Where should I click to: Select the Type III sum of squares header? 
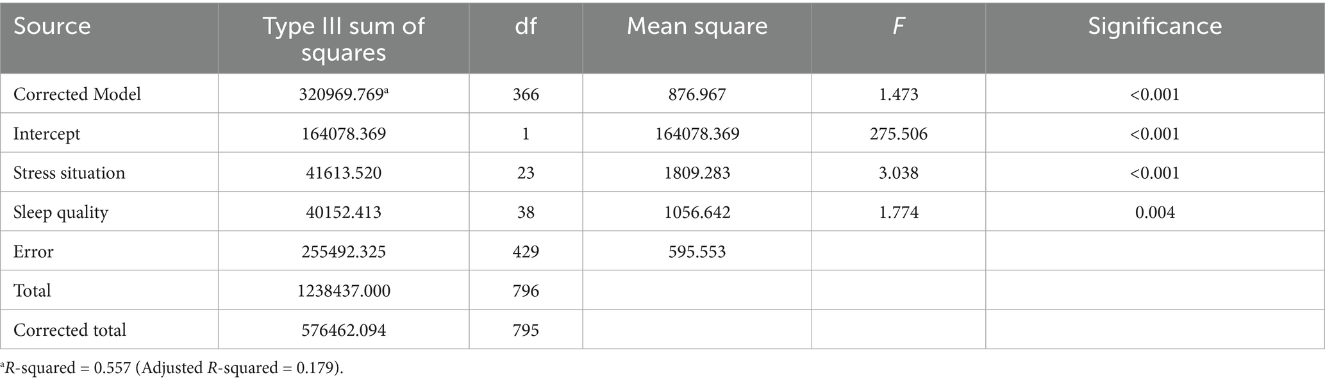[x=344, y=38]
